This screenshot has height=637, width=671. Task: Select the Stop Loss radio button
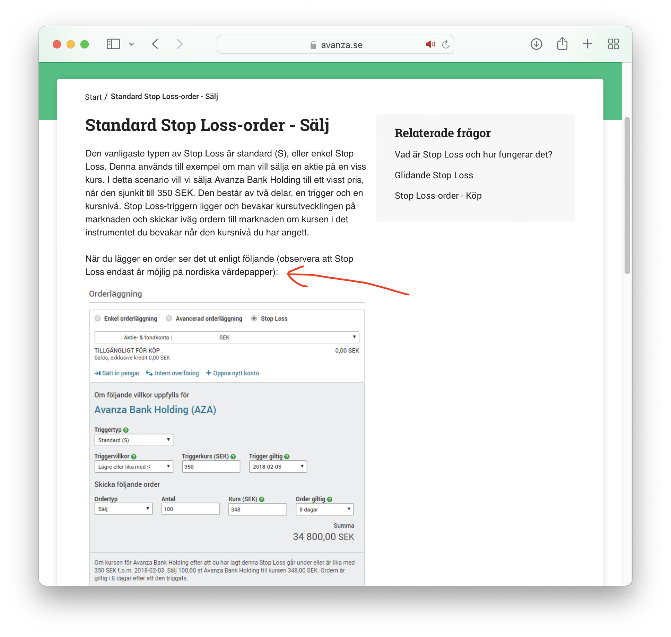coord(254,318)
